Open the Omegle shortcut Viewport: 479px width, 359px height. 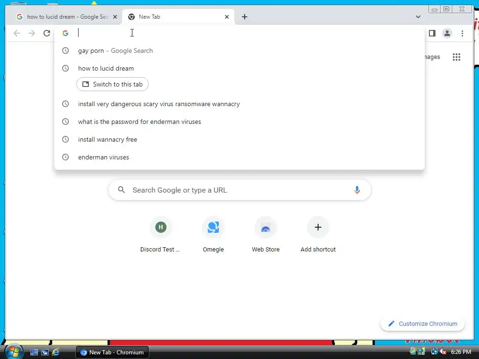pos(213,235)
